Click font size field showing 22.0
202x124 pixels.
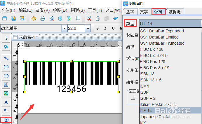(x=76, y=28)
